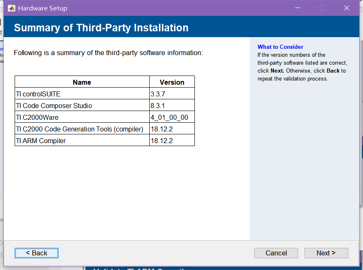
Task: Click the Name column header
Action: pos(82,82)
